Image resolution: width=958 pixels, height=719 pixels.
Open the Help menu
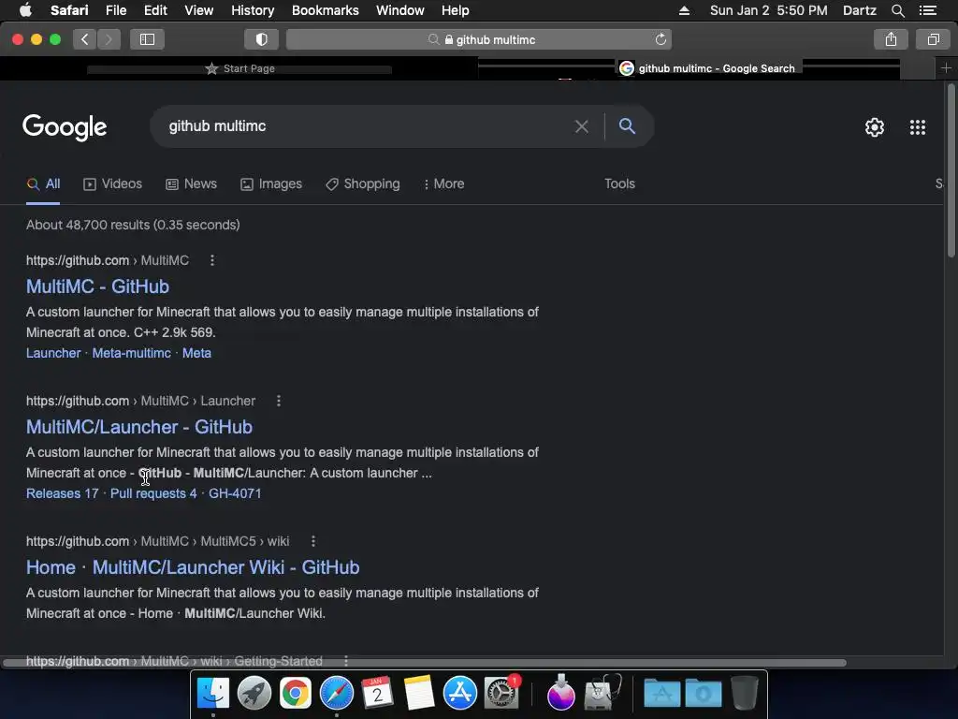tap(456, 10)
